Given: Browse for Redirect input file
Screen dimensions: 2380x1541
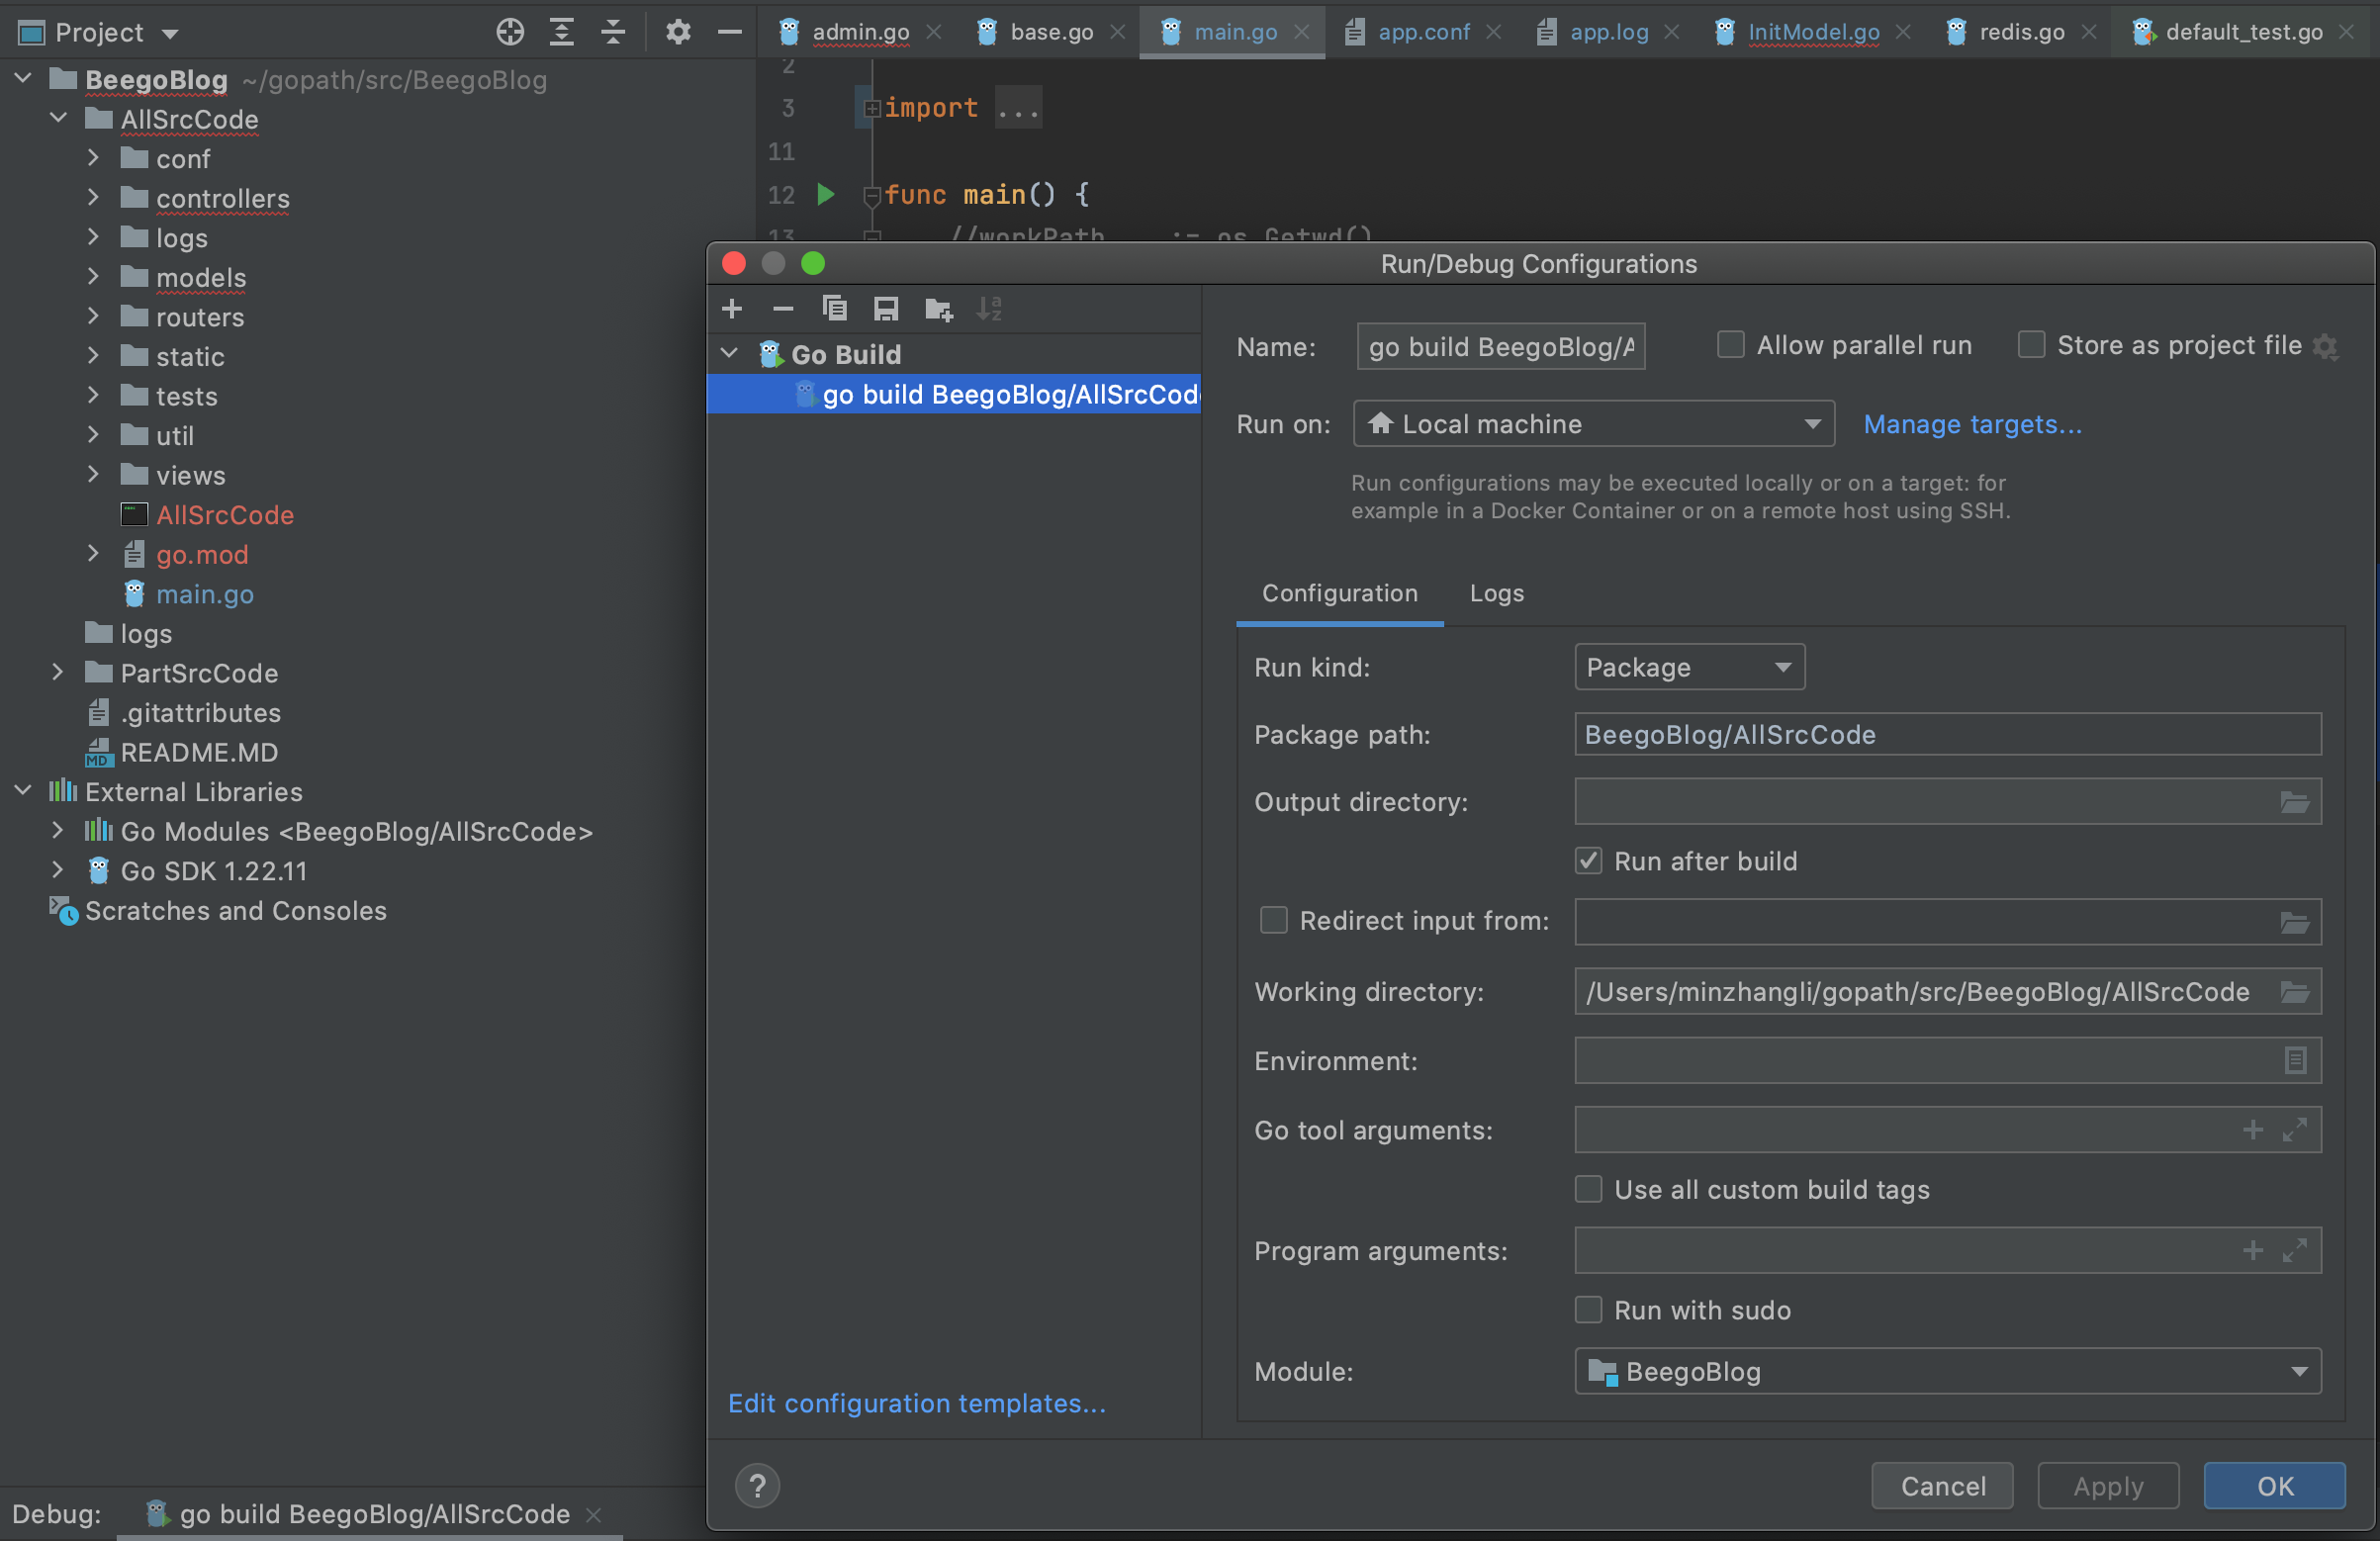Looking at the screenshot, I should pos(2294,922).
